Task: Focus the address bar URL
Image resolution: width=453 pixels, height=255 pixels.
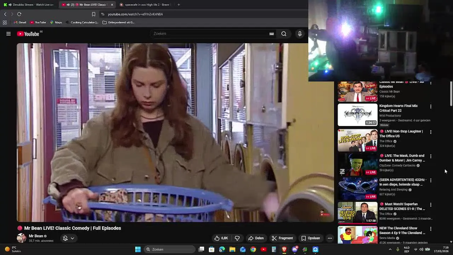Action: pyautogui.click(x=135, y=14)
